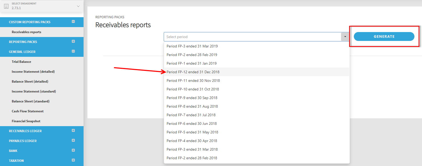Select Period FP-10 ended 31 Oct 2018
Screen dimensions: 422x166
pos(257,89)
